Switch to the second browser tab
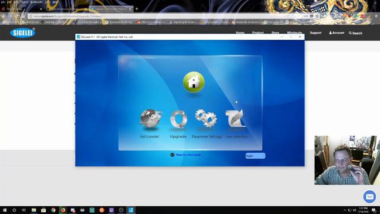The image size is (380, 214). (67, 9)
